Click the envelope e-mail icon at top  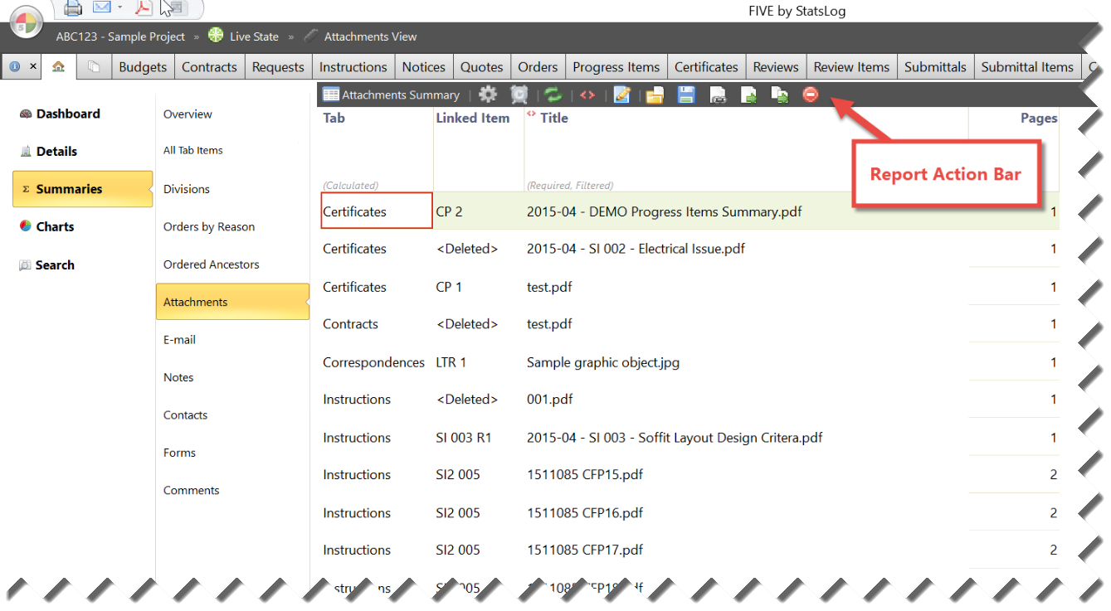(102, 7)
